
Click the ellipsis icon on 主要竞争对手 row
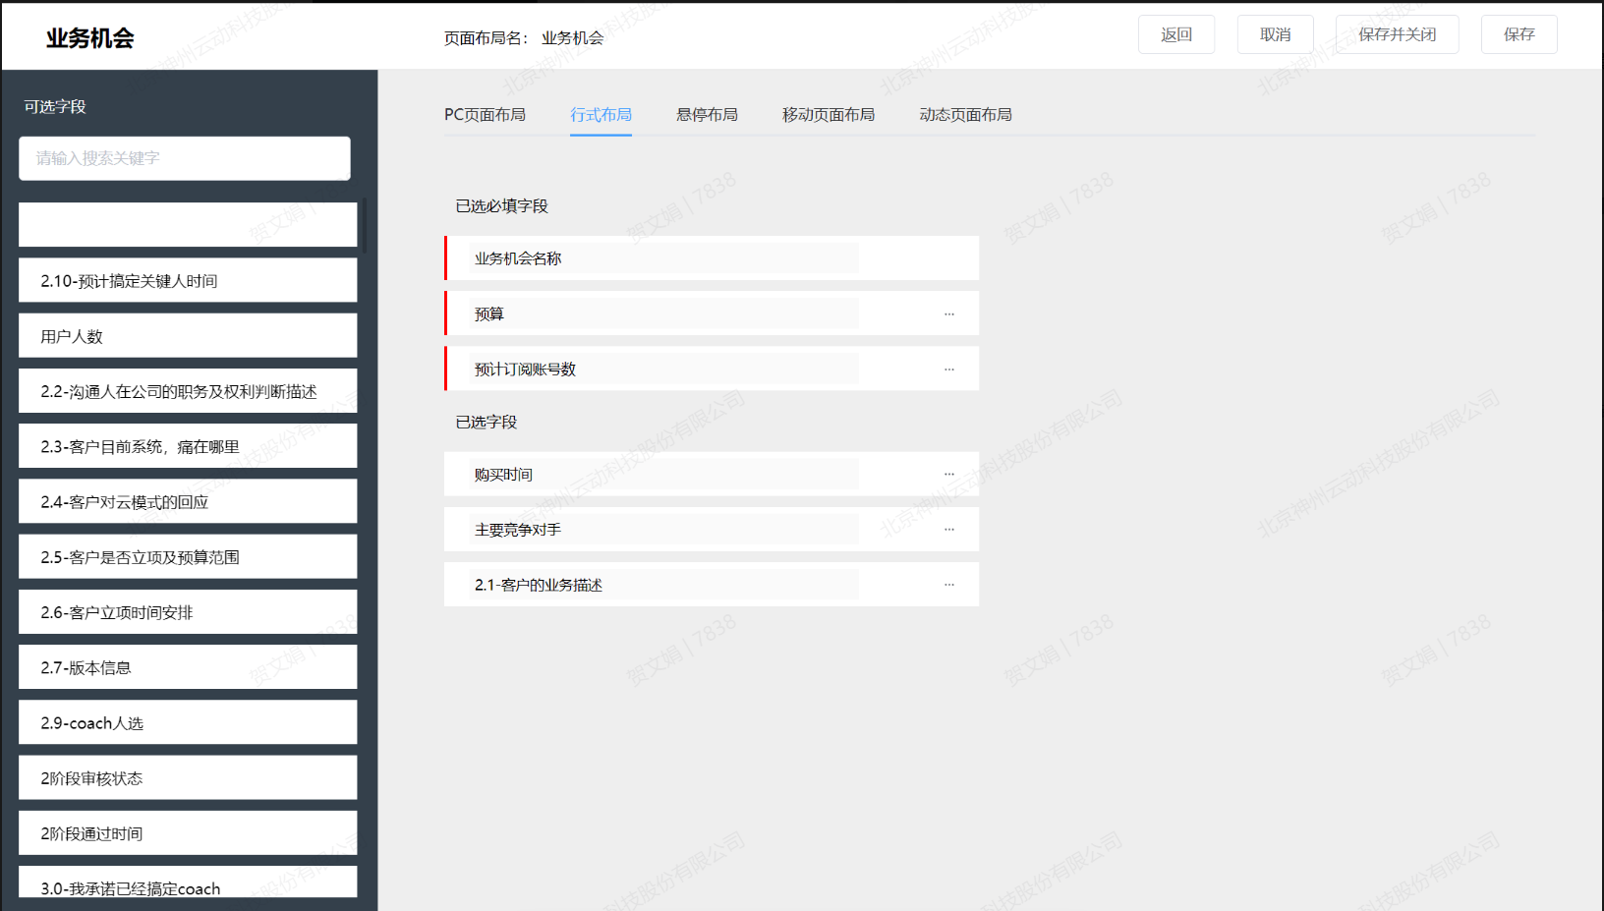click(x=948, y=529)
